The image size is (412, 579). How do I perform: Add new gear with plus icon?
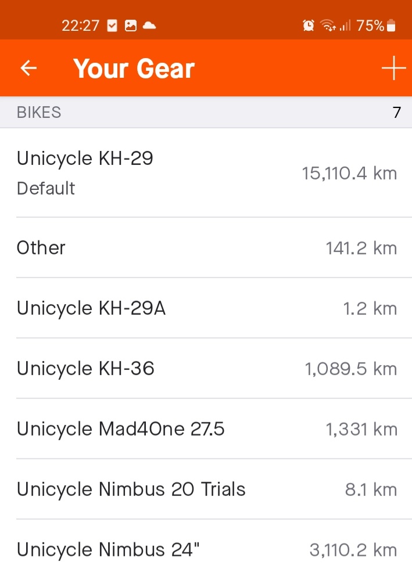pyautogui.click(x=393, y=69)
